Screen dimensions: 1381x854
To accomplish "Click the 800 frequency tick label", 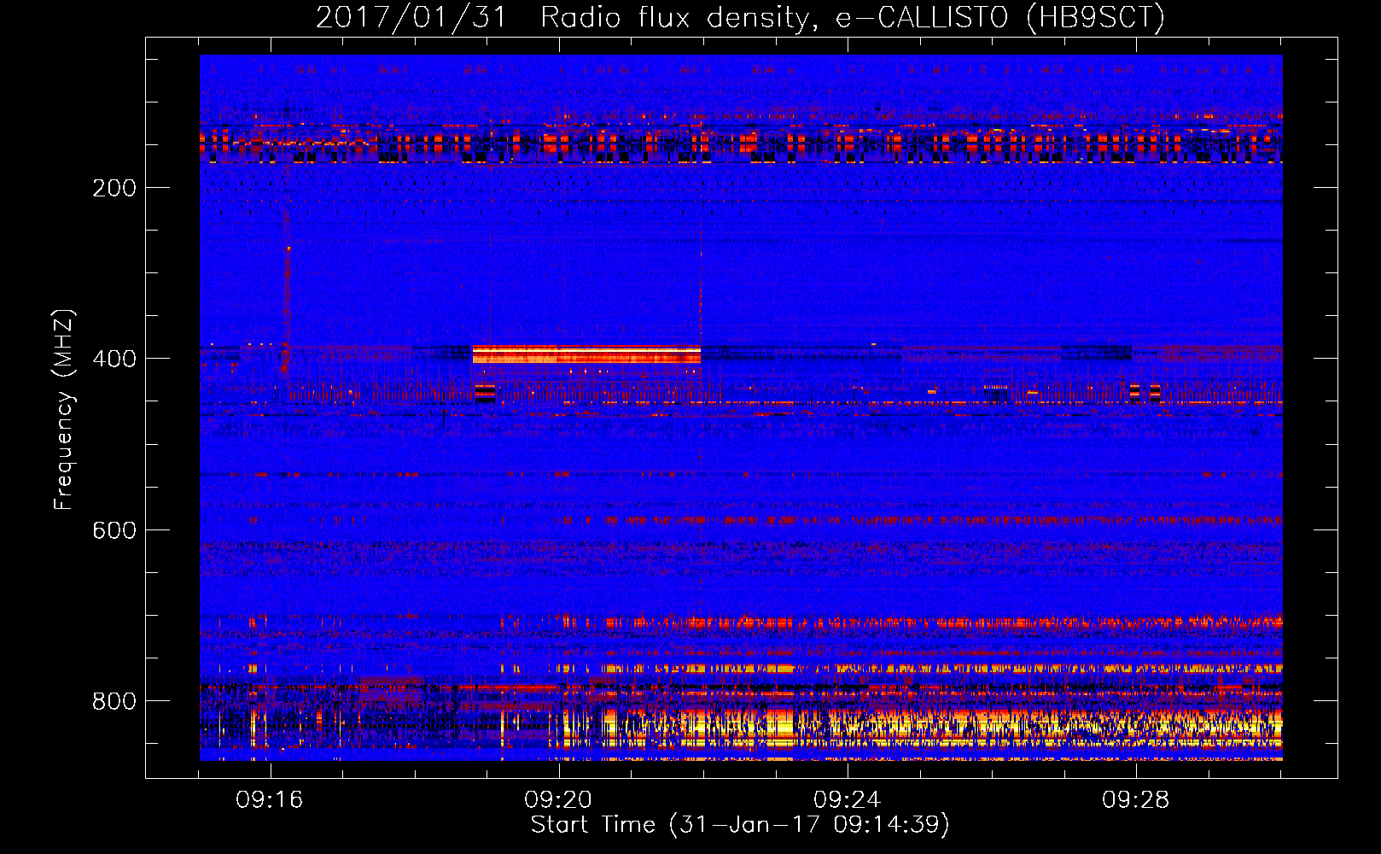I will point(114,701).
